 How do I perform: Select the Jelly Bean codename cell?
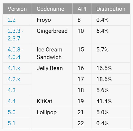click(52, 79)
